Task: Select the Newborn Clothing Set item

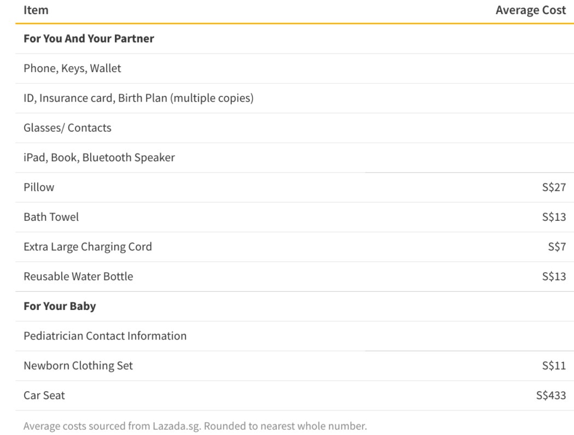Action: pos(78,366)
